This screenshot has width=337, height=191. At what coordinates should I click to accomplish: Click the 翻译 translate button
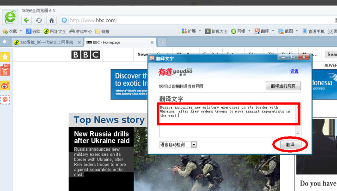pos(290,145)
